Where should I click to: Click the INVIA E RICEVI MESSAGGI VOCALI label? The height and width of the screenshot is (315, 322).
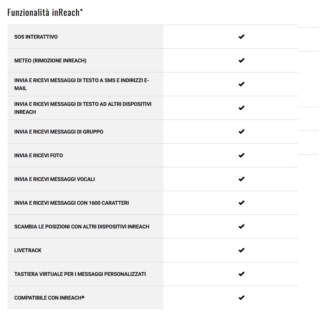[x=54, y=179]
